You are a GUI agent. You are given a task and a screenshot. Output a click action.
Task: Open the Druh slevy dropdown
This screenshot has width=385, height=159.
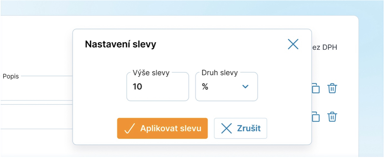coord(226,87)
